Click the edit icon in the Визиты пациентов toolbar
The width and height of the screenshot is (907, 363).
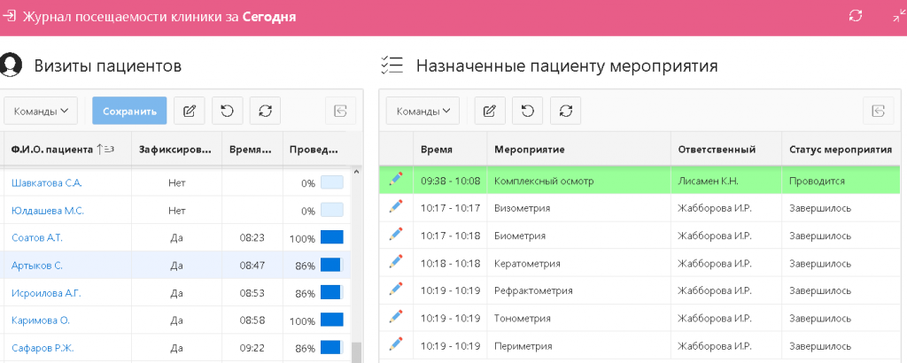(189, 111)
